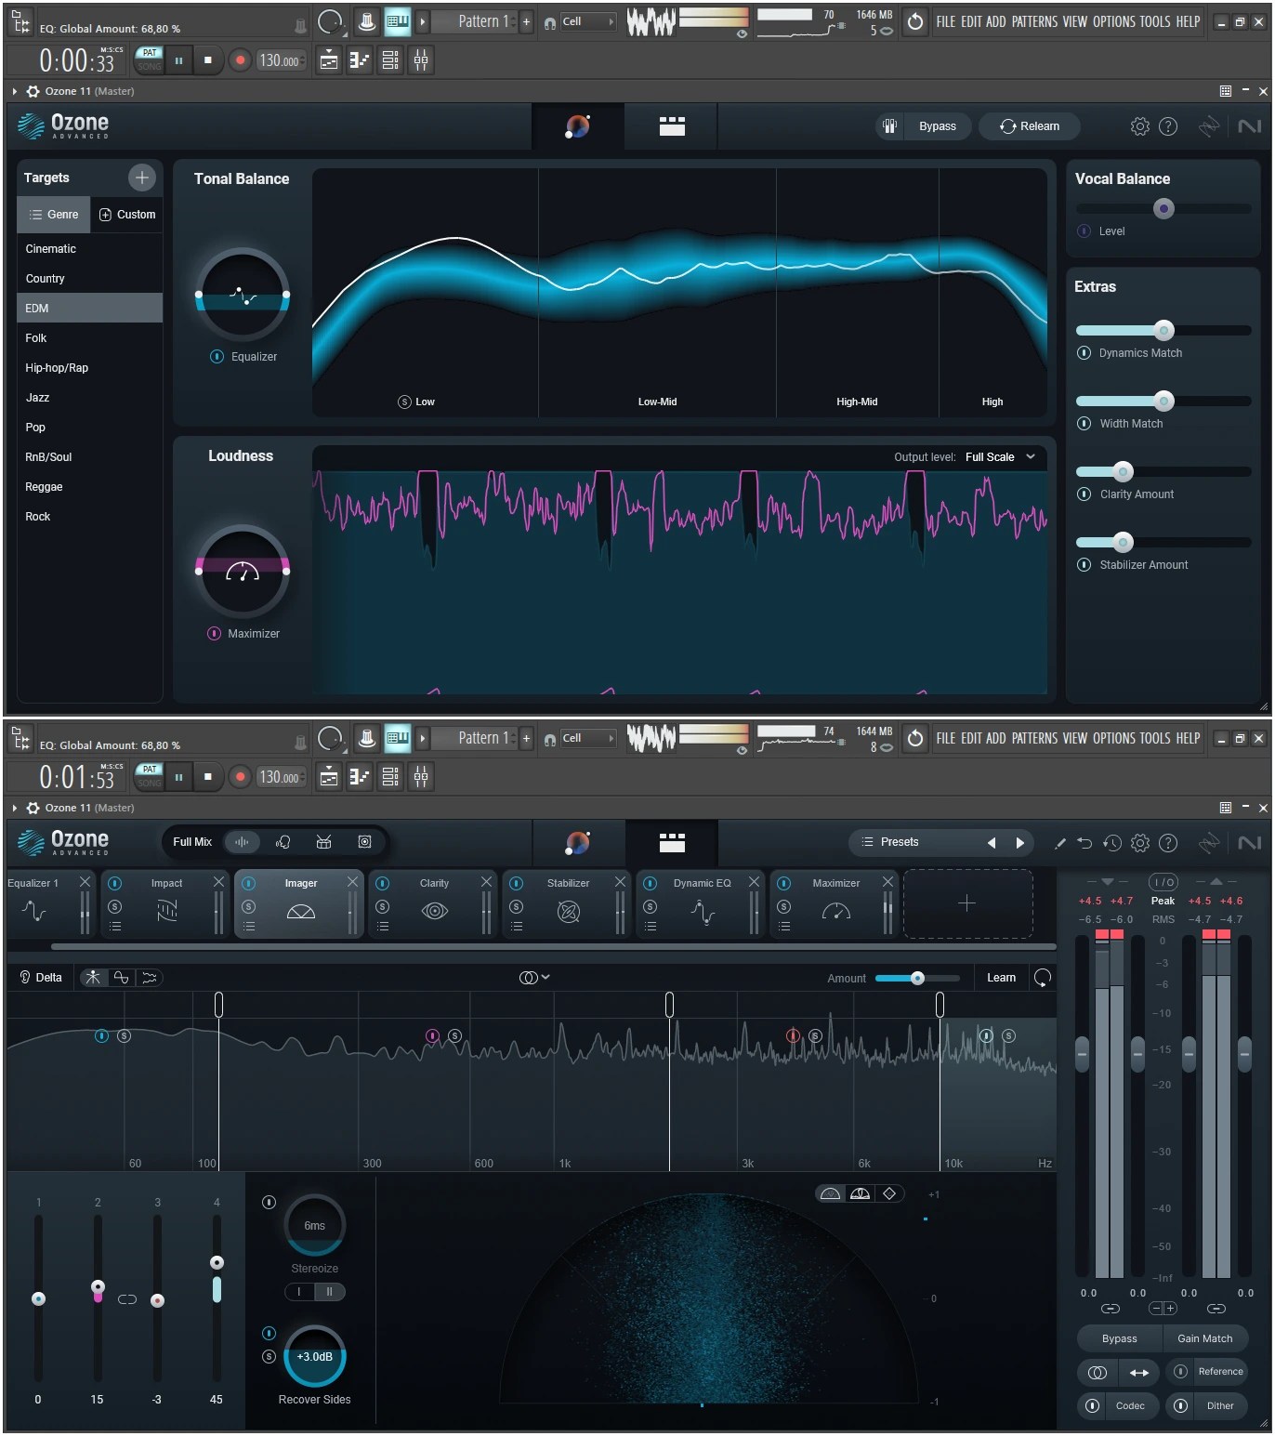Remove the Imager module with its X
Screen dimensions: 1275x1436
[x=353, y=882]
